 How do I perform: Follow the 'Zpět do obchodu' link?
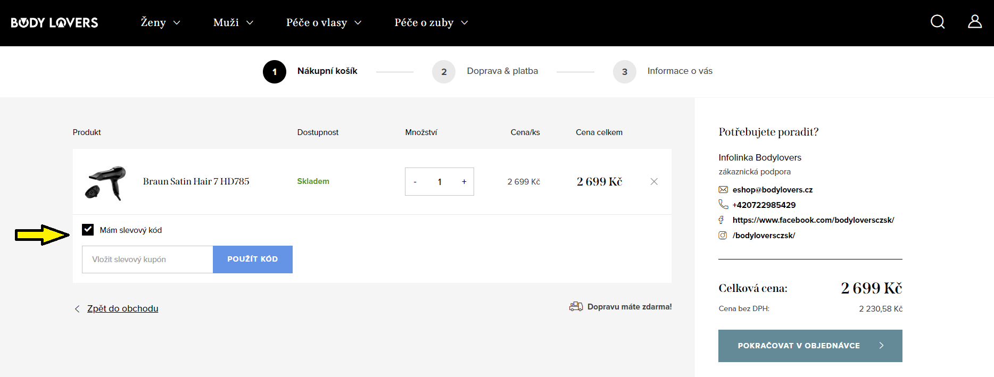(122, 309)
